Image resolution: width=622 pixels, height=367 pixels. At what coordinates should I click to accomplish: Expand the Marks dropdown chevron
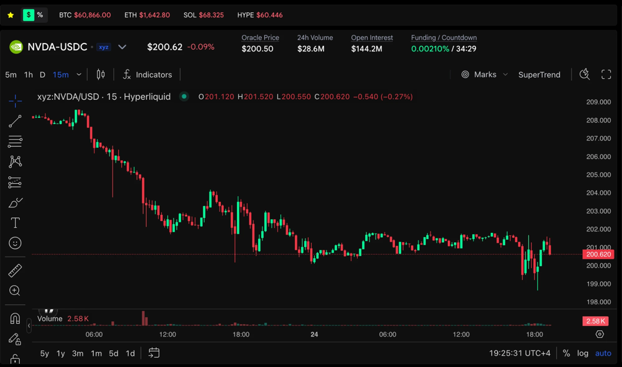[x=505, y=75]
